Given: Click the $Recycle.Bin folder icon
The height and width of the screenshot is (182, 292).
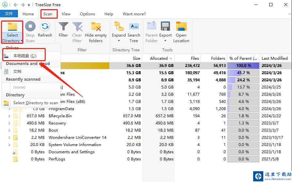Looking at the screenshot, I should coord(15,116).
